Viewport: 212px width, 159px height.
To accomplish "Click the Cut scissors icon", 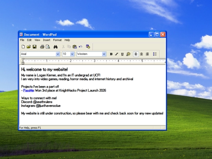I will (x=63, y=47).
